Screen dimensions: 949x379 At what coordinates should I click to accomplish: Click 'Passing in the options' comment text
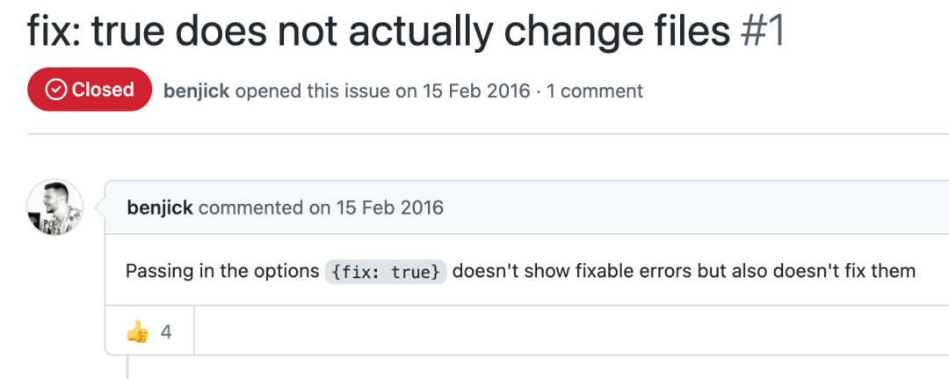(x=222, y=271)
